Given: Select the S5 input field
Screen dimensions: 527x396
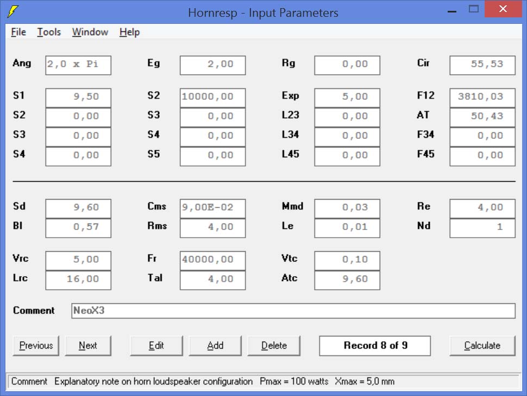Looking at the screenshot, I should tap(213, 156).
